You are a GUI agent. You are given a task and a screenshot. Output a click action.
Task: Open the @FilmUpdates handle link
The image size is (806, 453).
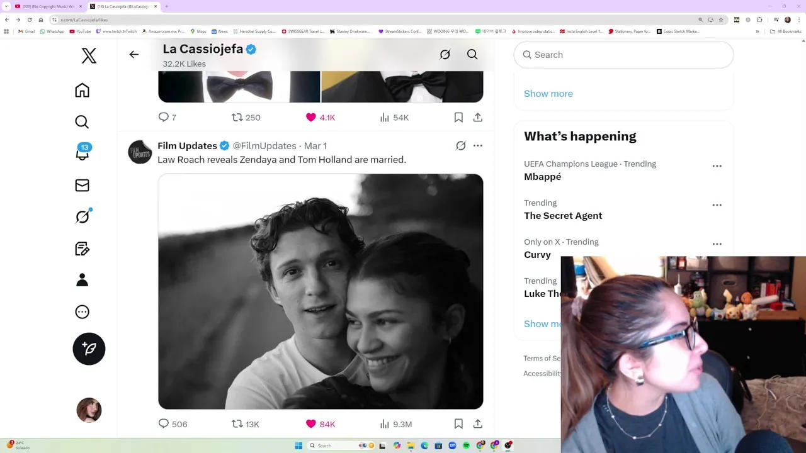pyautogui.click(x=264, y=145)
